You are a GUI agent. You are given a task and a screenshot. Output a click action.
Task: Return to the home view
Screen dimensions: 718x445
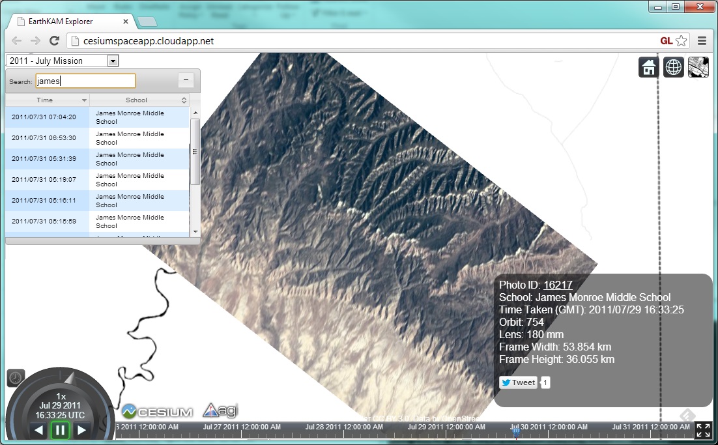click(648, 67)
